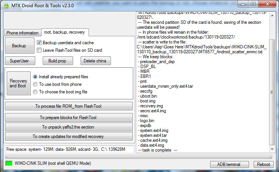Select To choose the boot.img file
Viewport: 279px width, 172px height.
coord(35,92)
